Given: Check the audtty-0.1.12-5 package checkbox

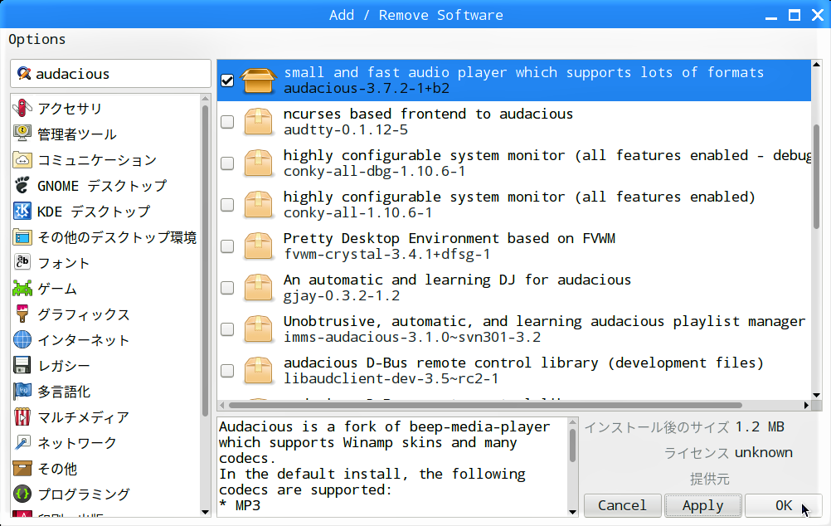Looking at the screenshot, I should [227, 121].
